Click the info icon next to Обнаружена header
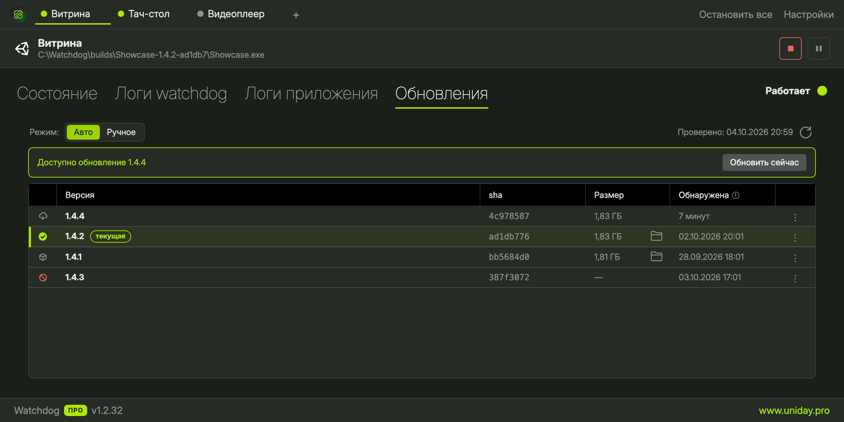 pos(736,195)
